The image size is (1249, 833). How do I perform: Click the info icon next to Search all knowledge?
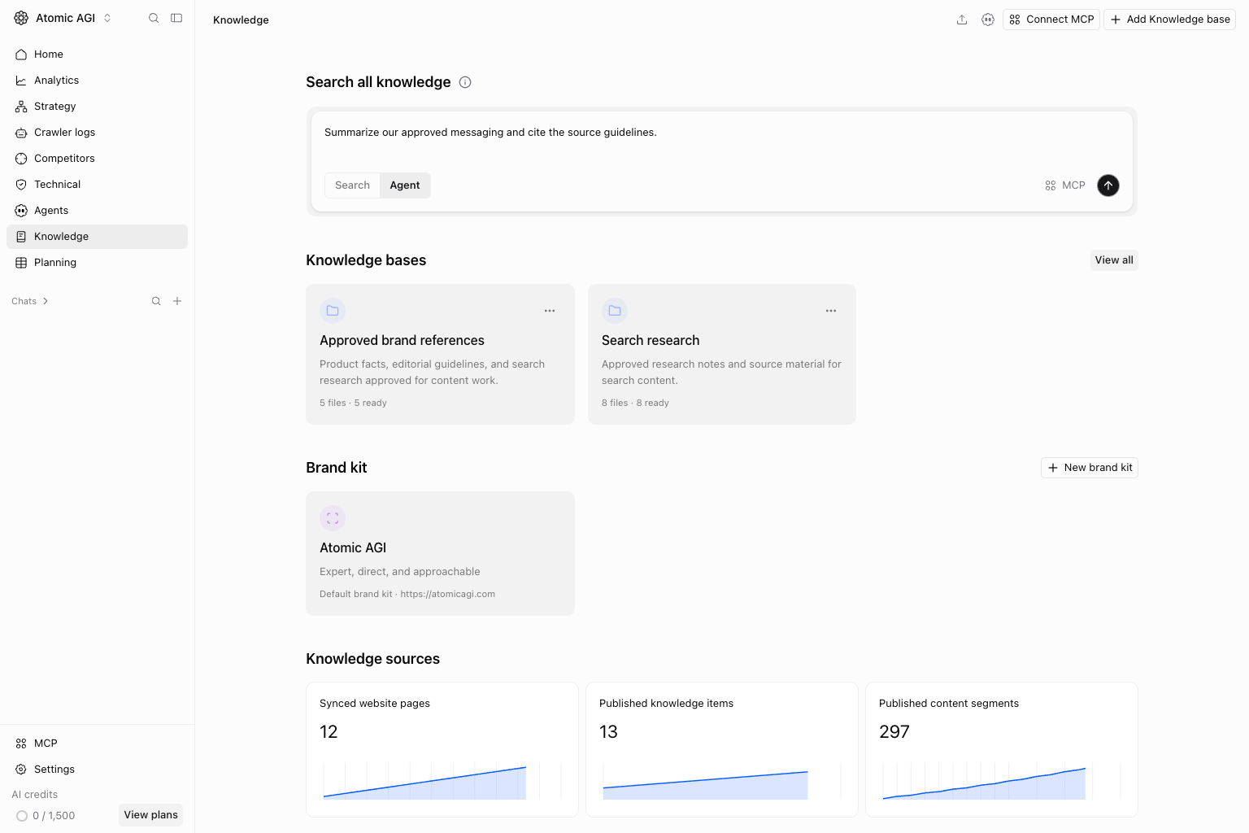coord(465,82)
